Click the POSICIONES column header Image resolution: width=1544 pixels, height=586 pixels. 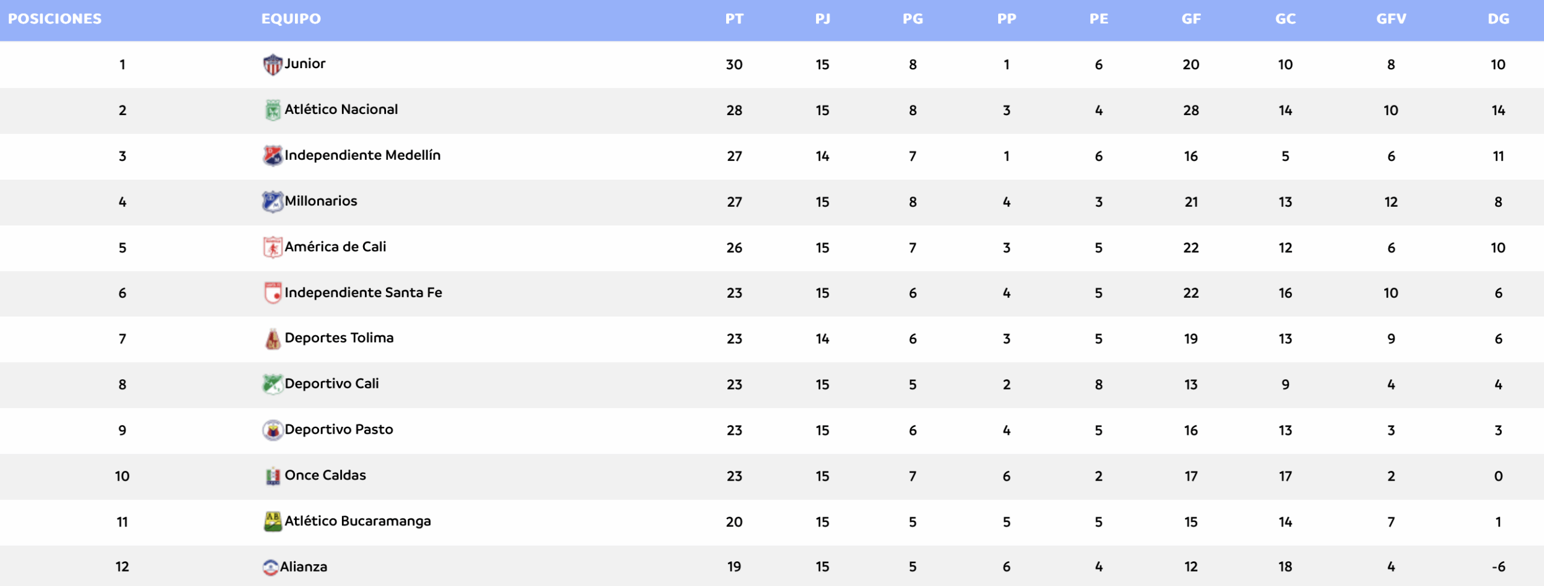[x=55, y=19]
